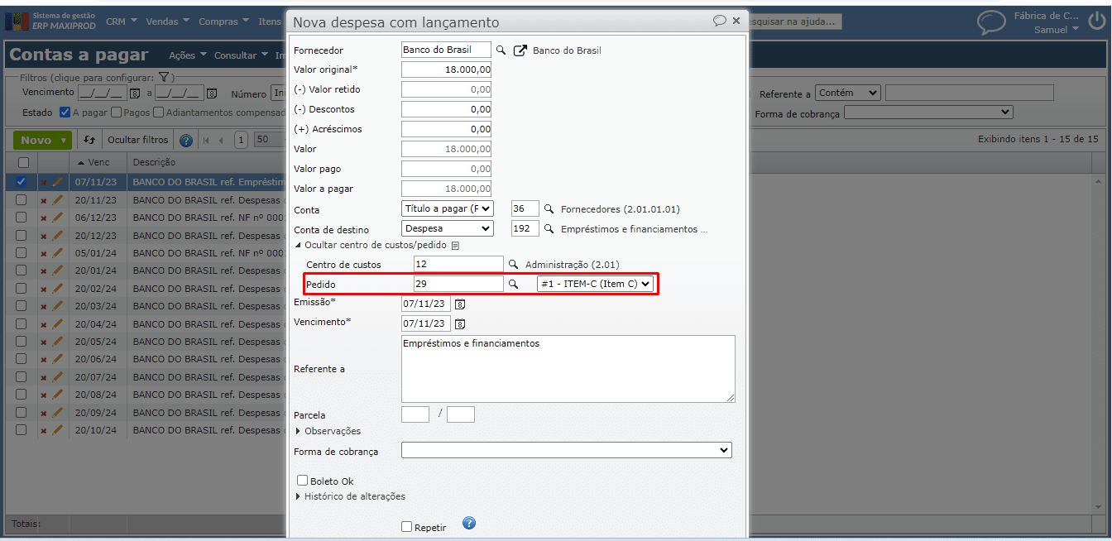The height and width of the screenshot is (541, 1112).
Task: Search suppliers with Fornecedor magnifier icon
Action: click(501, 50)
